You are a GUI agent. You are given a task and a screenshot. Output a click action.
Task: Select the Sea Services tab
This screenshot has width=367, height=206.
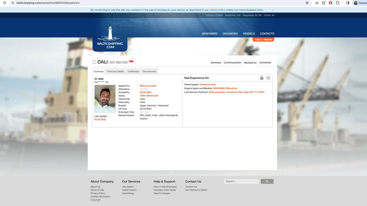click(x=150, y=71)
